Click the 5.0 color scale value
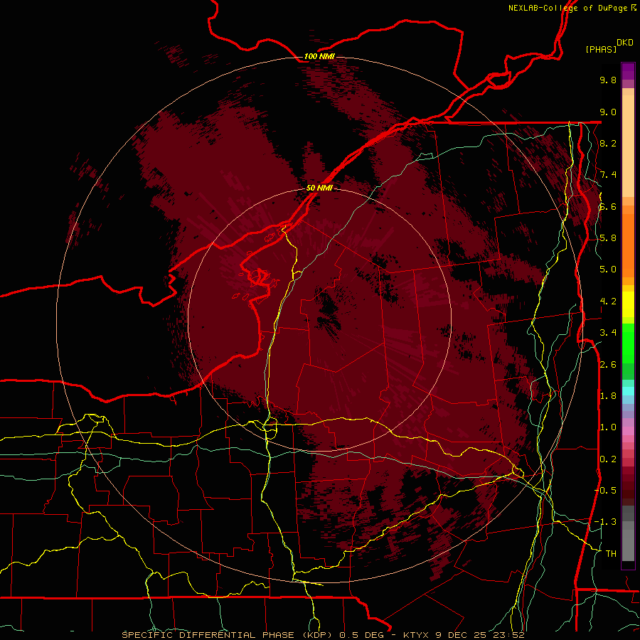 pos(608,270)
